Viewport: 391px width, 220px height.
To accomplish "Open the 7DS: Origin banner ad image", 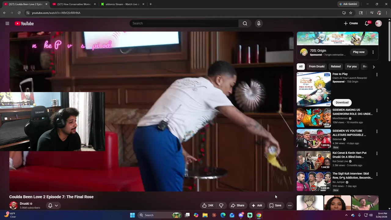I will [338, 38].
